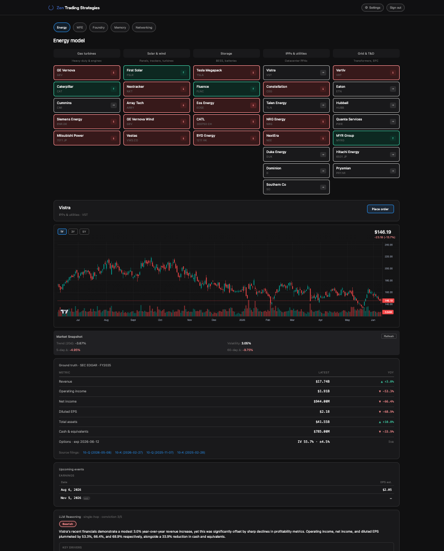Image resolution: width=444 pixels, height=551 pixels.
Task: Click the volume label on the chart axis
Action: 388,312
